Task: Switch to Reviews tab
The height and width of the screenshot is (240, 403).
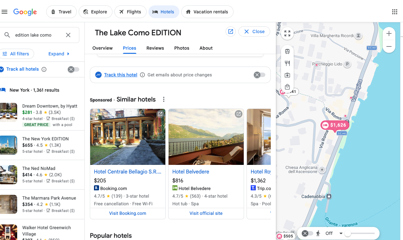Action: pos(155,48)
